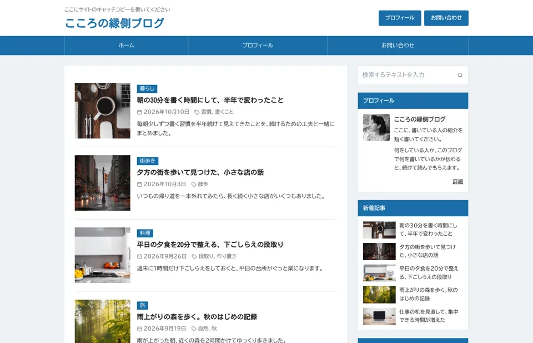
Task: Click the rainy city street thumbnail in main list
Action: point(102,183)
